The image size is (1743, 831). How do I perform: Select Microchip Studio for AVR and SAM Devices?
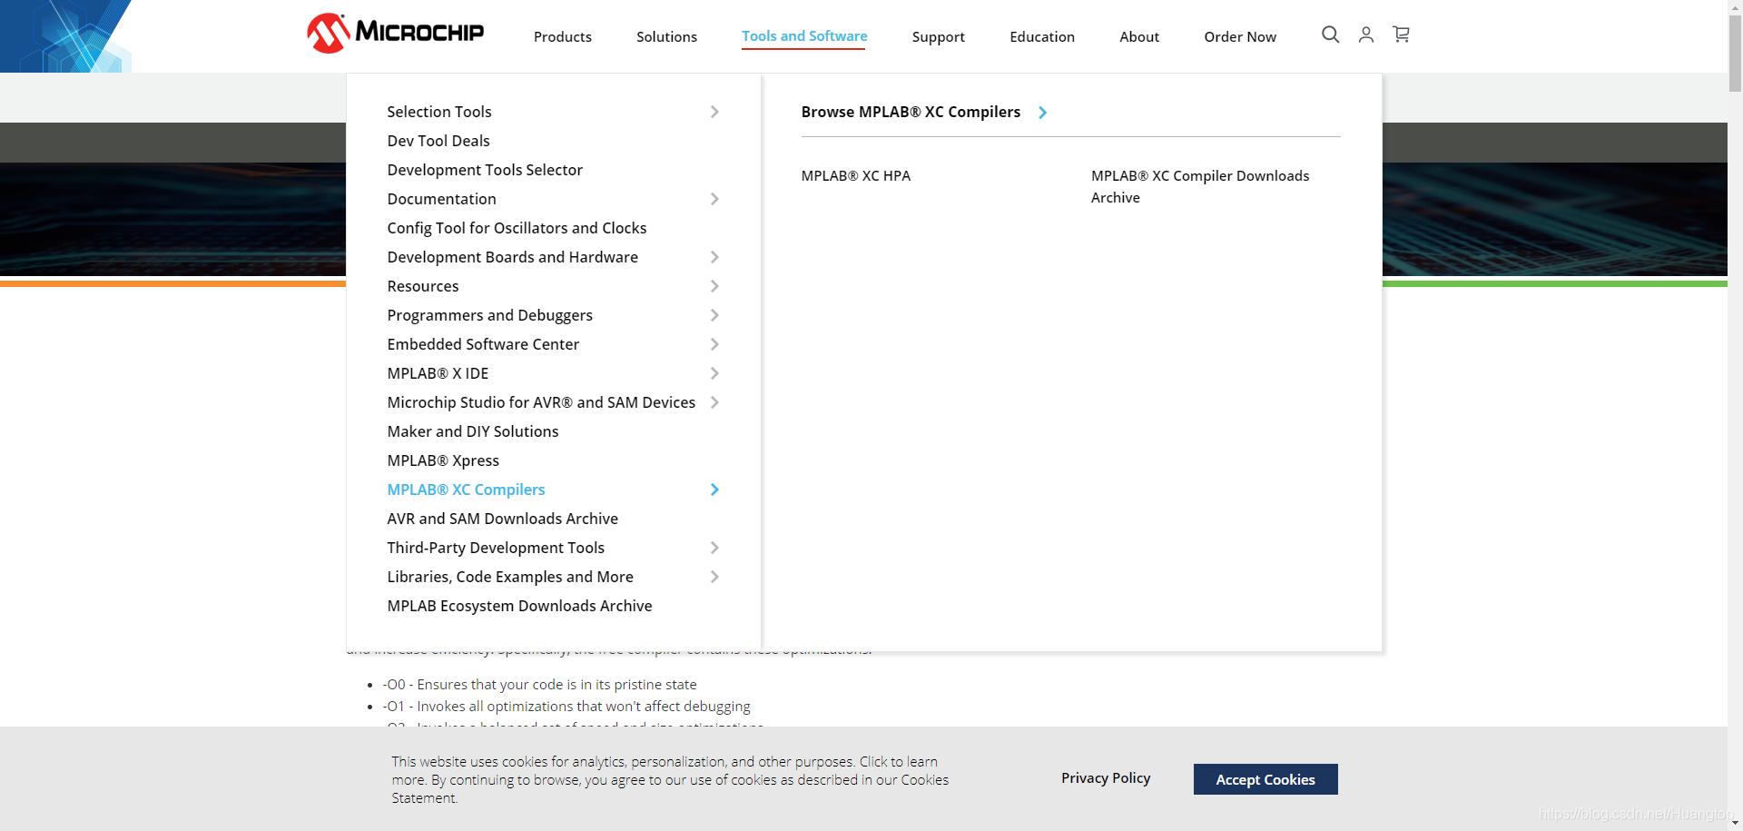point(541,402)
